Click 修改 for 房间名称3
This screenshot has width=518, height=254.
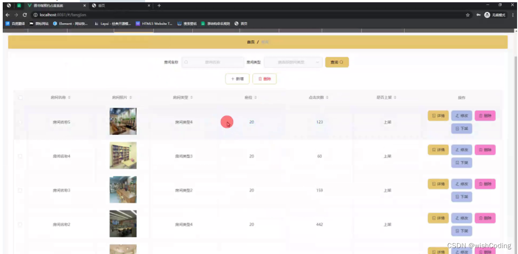(x=461, y=184)
